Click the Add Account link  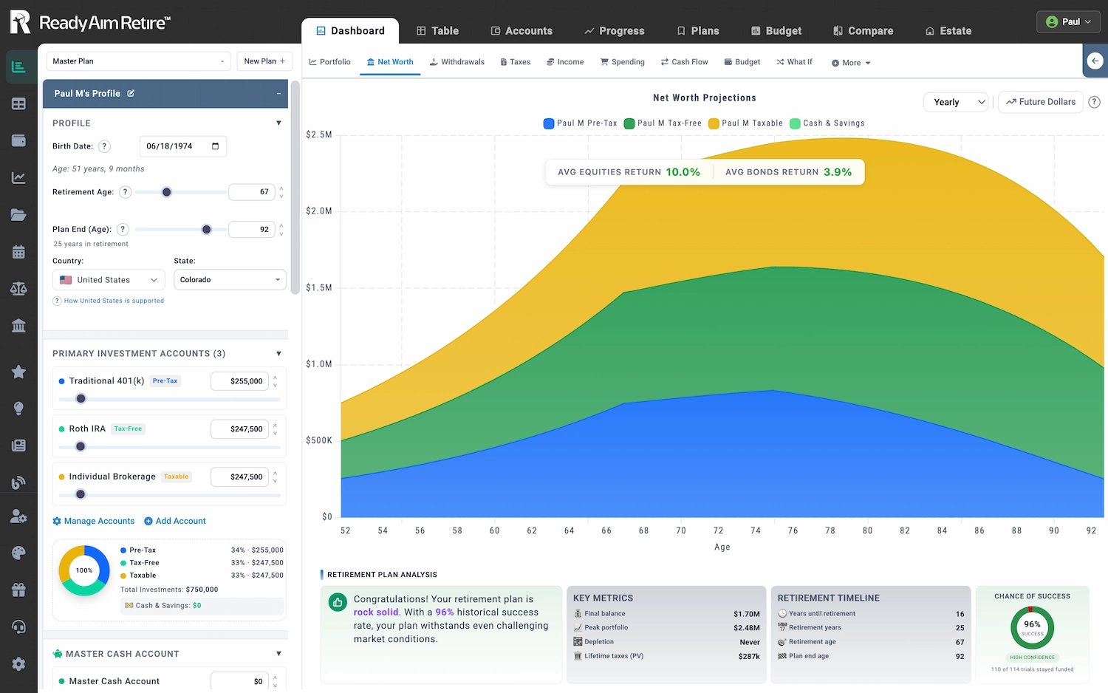tap(175, 521)
